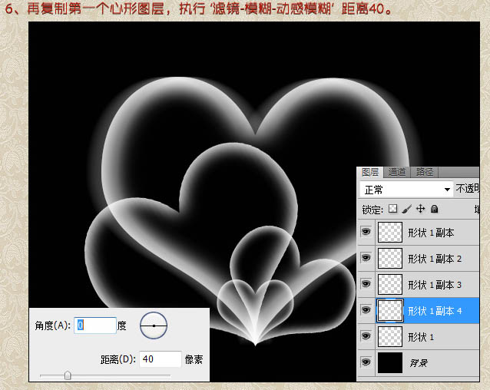Select 形状 1 副本 3 layer thumbnail
490x390 pixels.
tap(390, 285)
